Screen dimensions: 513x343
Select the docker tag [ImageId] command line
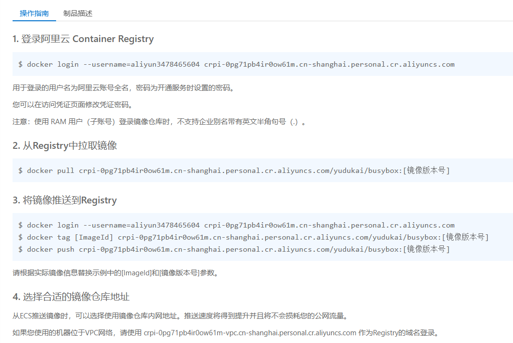pos(253,237)
